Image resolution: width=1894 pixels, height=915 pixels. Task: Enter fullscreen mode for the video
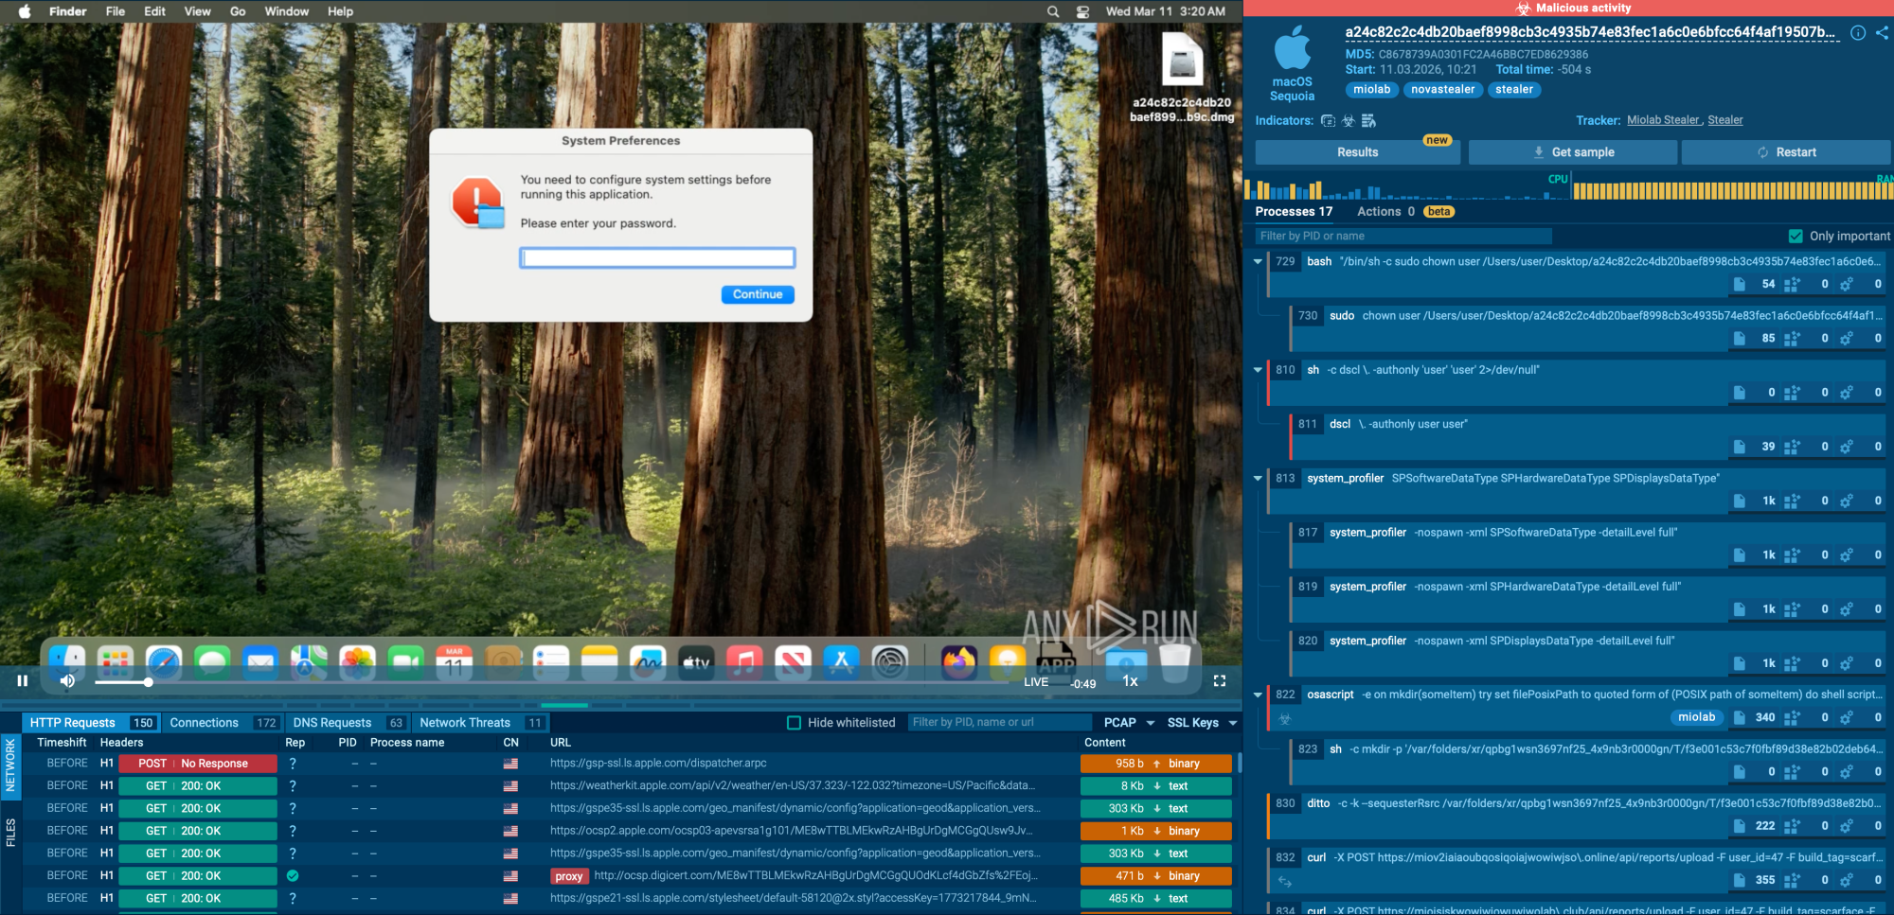tap(1220, 680)
